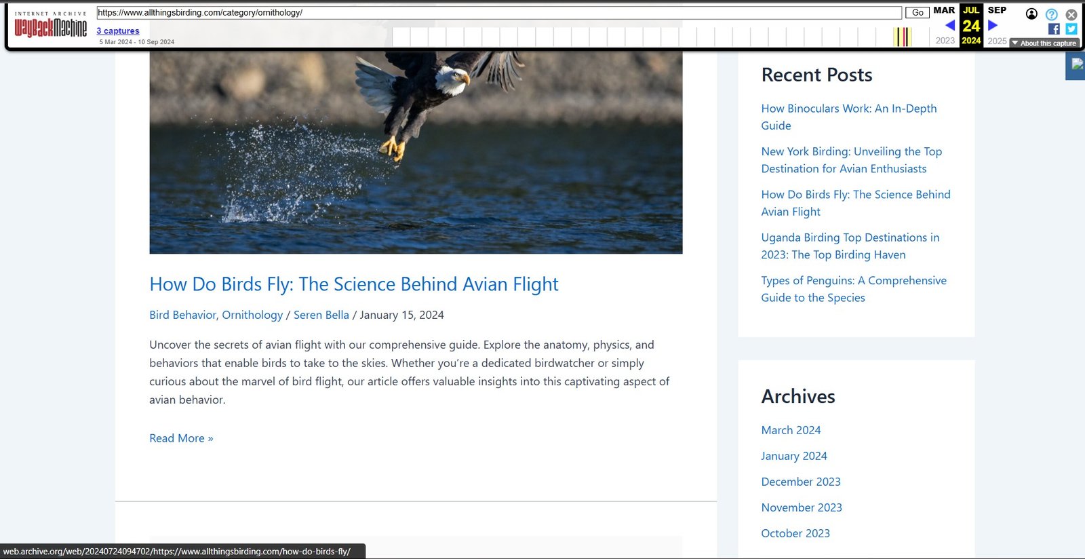Viewport: 1085px width, 559px height.
Task: Click the Wayback URL input field
Action: point(498,13)
